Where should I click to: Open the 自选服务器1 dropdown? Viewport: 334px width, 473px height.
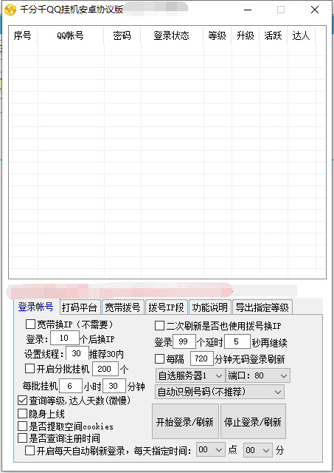pyautogui.click(x=190, y=376)
